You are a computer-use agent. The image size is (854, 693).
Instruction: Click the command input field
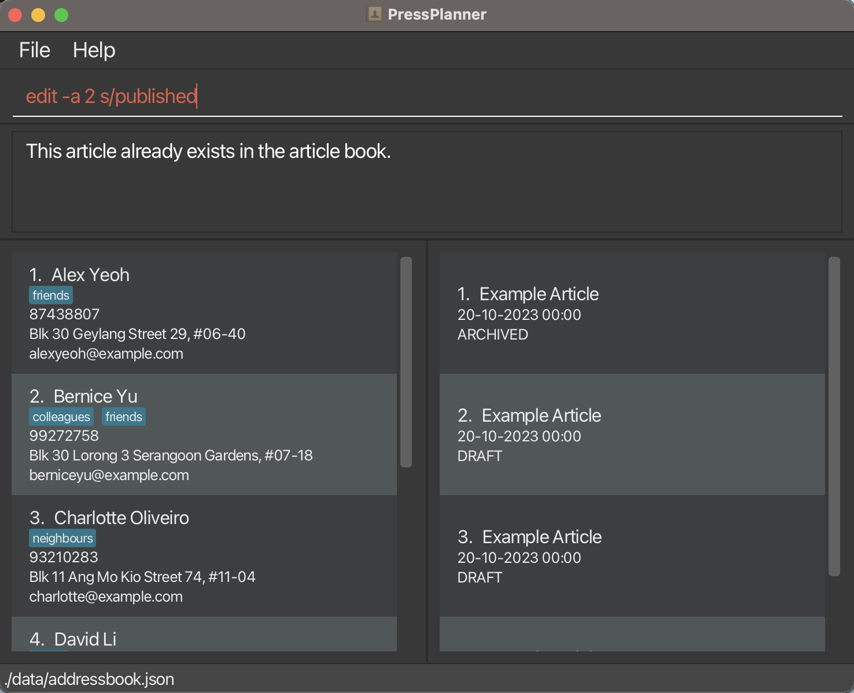coord(427,96)
